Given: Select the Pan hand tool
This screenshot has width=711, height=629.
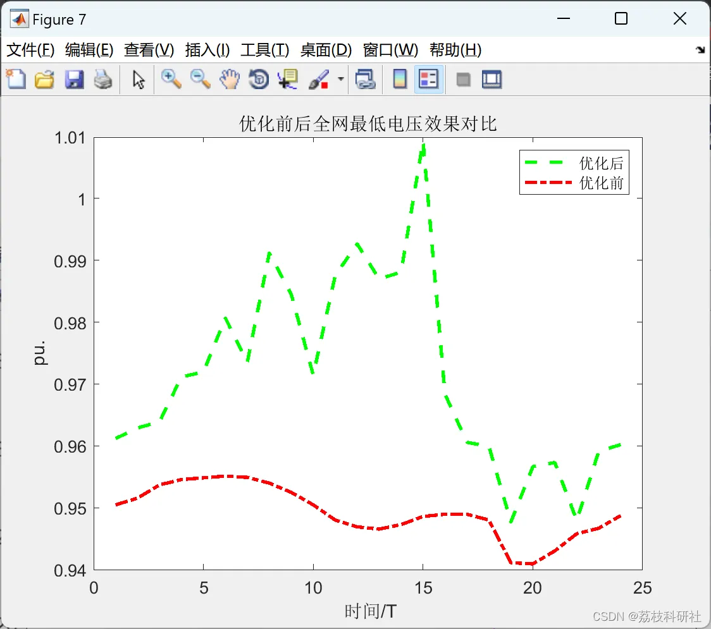Looking at the screenshot, I should (x=230, y=79).
